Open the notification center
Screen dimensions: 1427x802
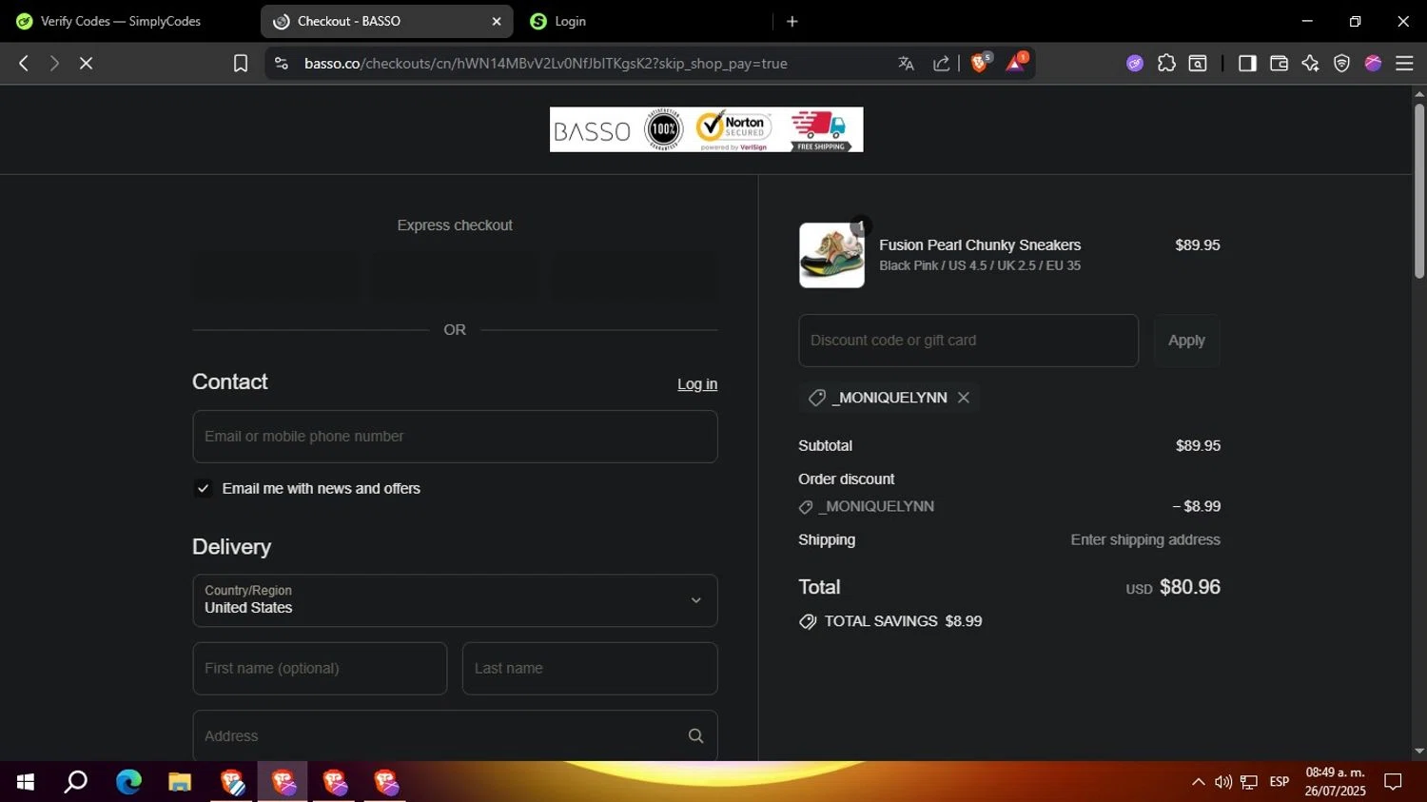[x=1393, y=782]
